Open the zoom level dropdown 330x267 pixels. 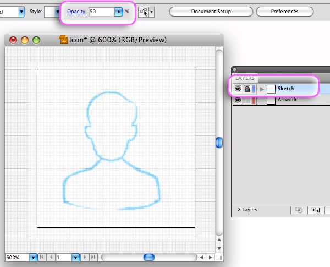(33, 257)
